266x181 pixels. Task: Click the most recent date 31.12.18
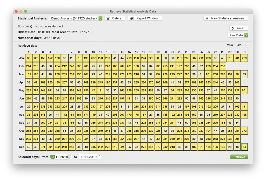point(86,32)
